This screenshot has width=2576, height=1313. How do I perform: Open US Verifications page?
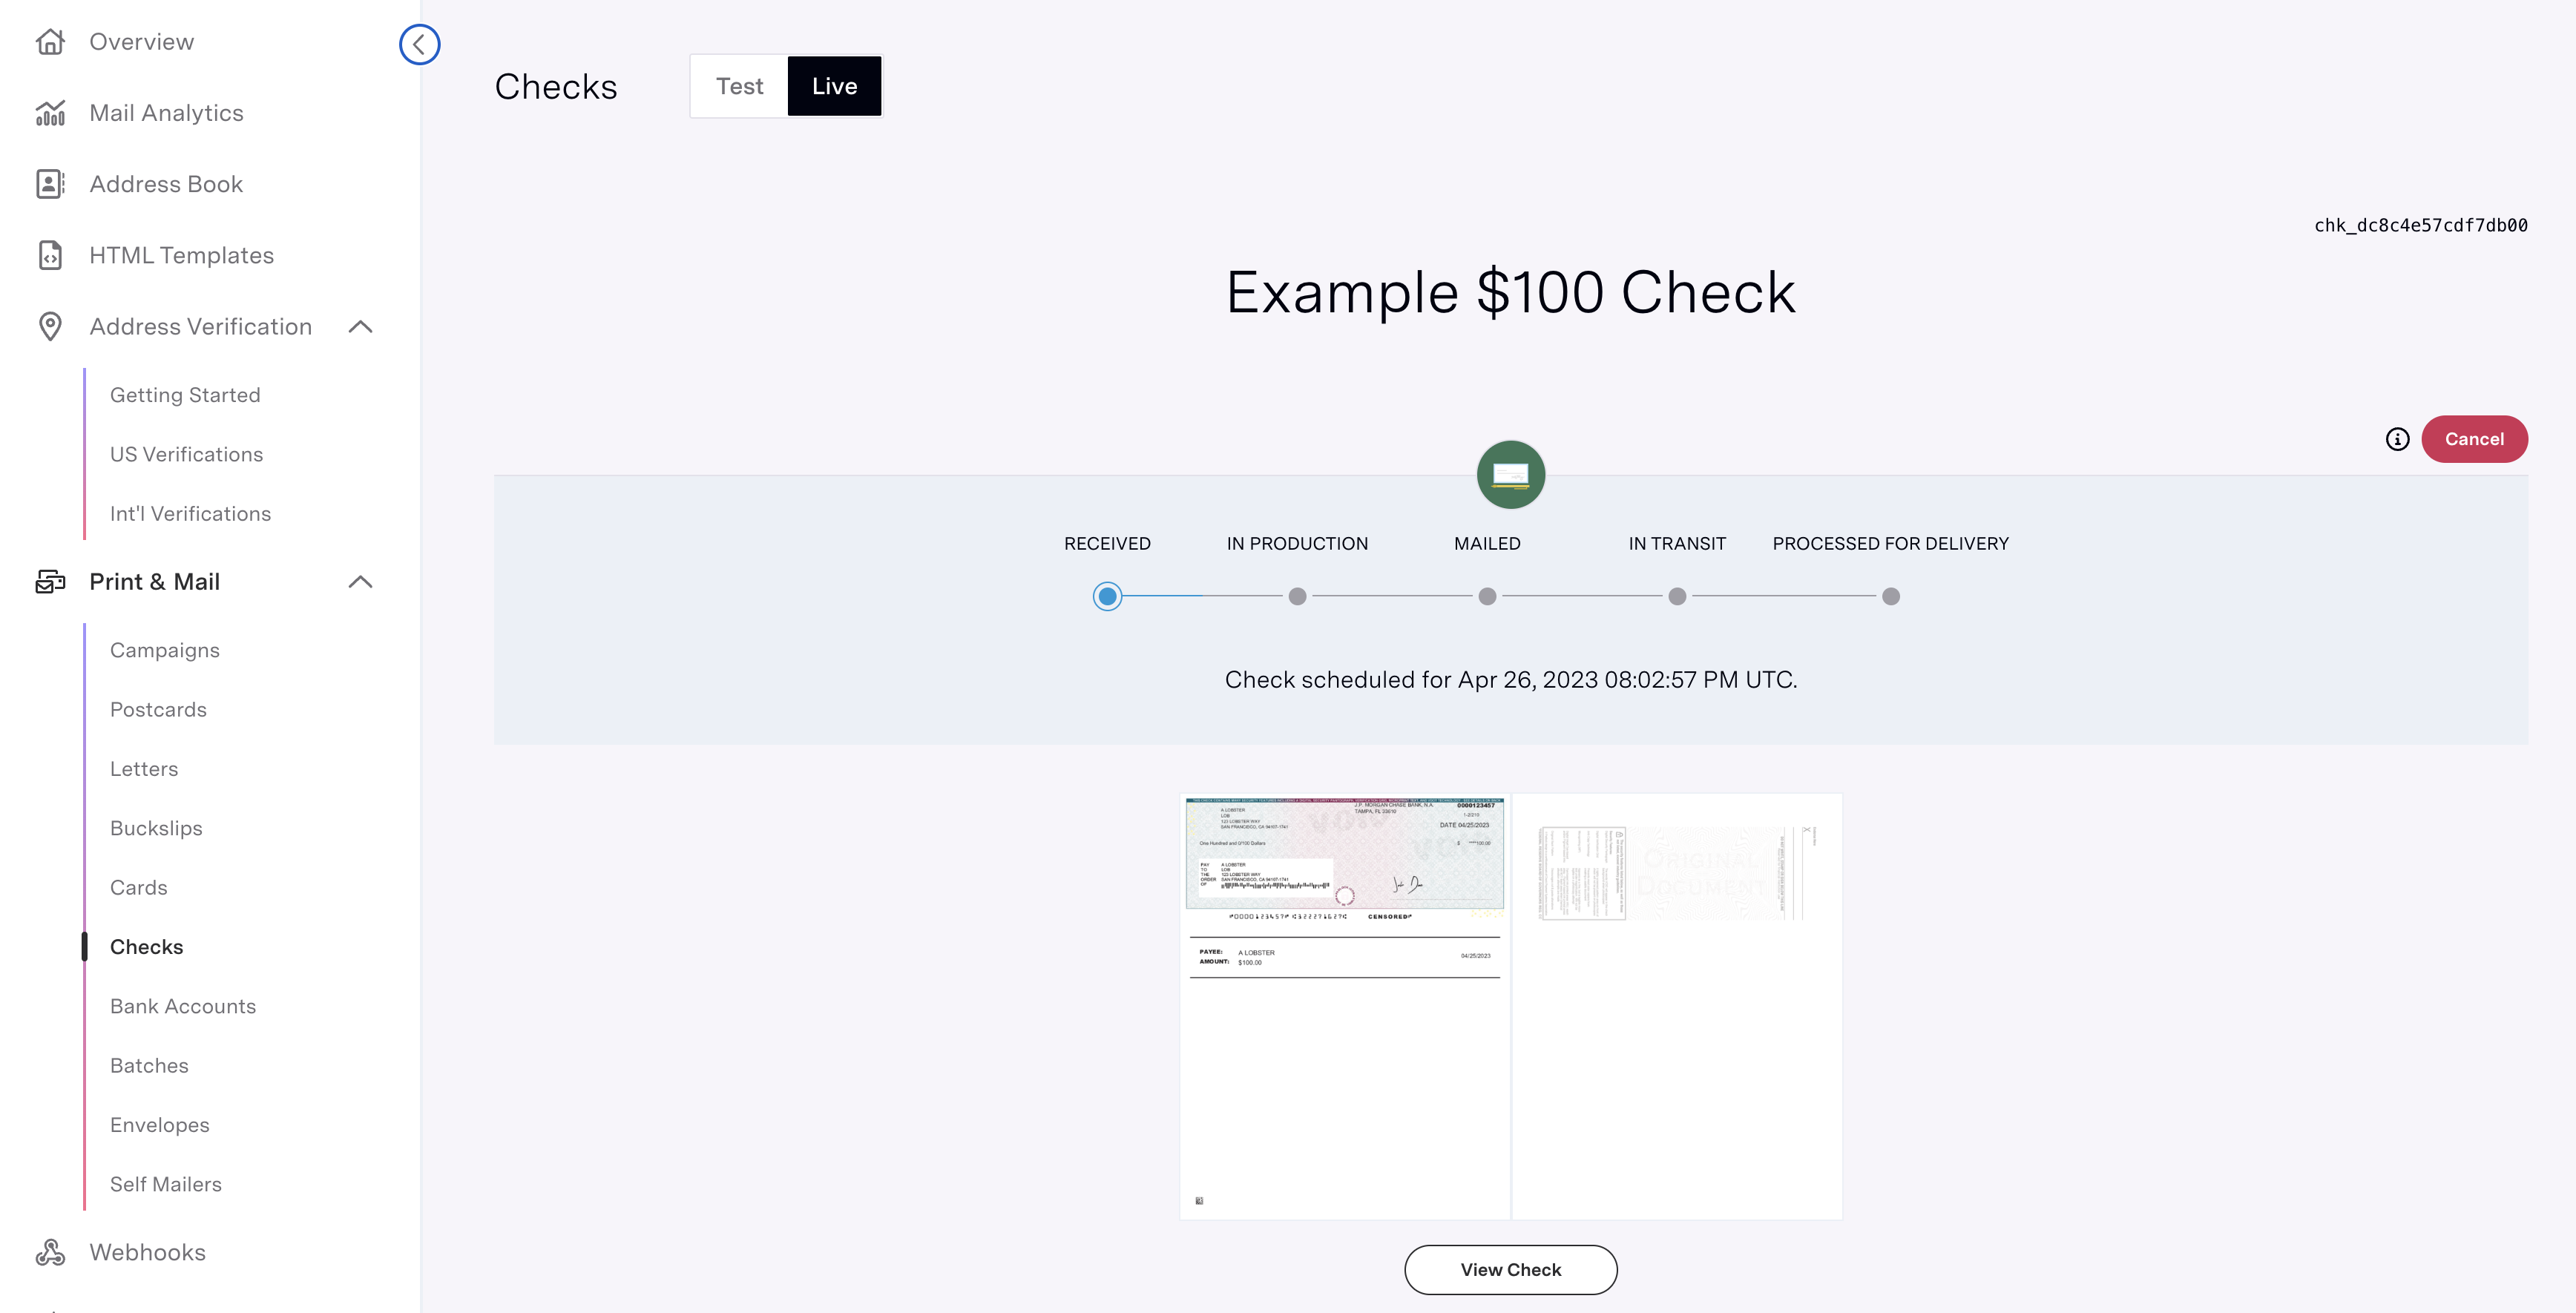coord(186,454)
